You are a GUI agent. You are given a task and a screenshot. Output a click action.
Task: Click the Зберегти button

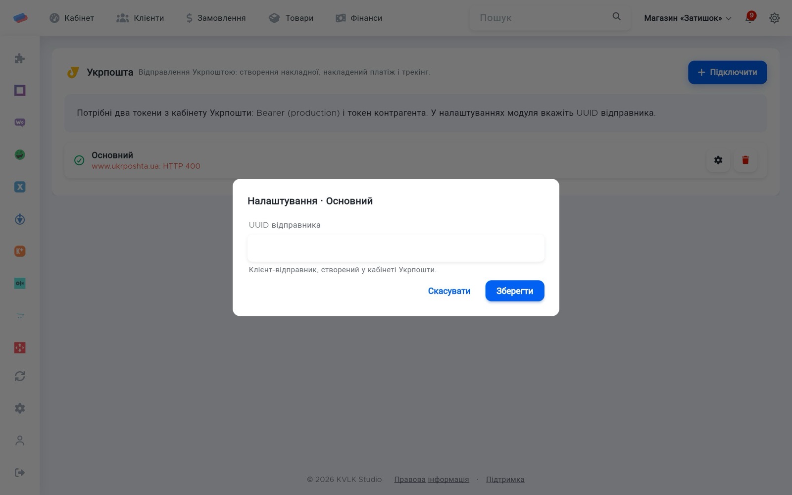pyautogui.click(x=515, y=291)
